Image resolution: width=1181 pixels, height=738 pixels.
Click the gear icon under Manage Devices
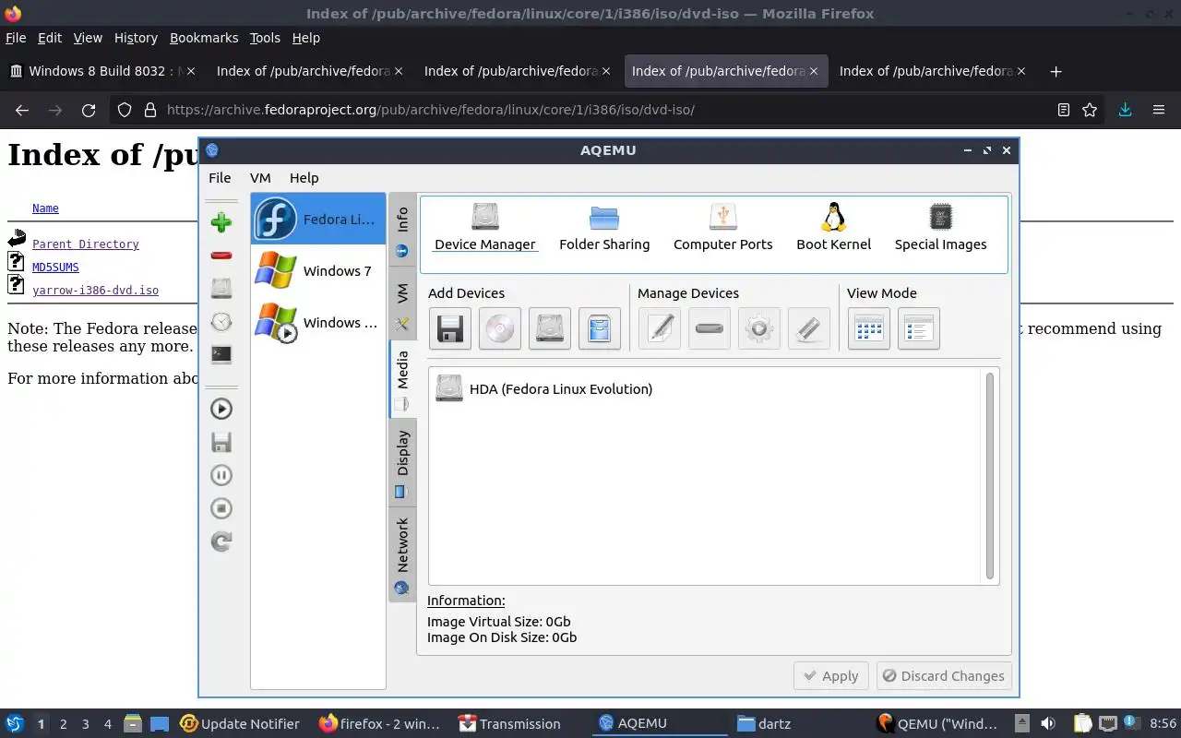click(x=759, y=328)
